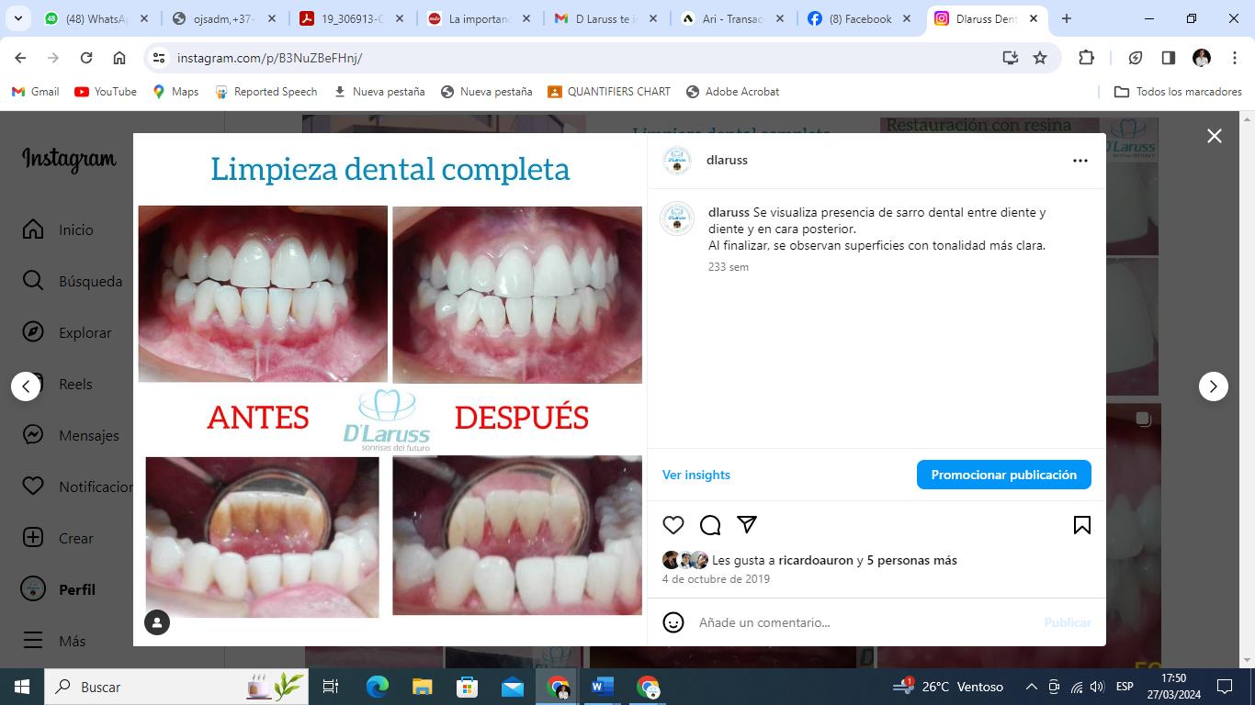This screenshot has height=705, width=1255.
Task: Bookmark this page with star icon
Action: coord(1040,58)
